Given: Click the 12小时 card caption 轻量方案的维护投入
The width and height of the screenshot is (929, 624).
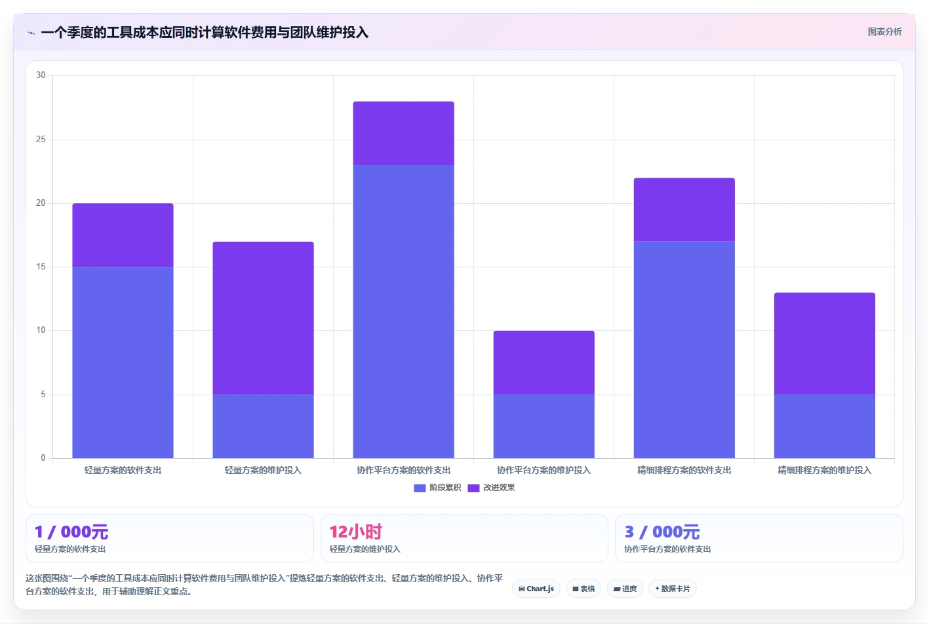Looking at the screenshot, I should (365, 549).
